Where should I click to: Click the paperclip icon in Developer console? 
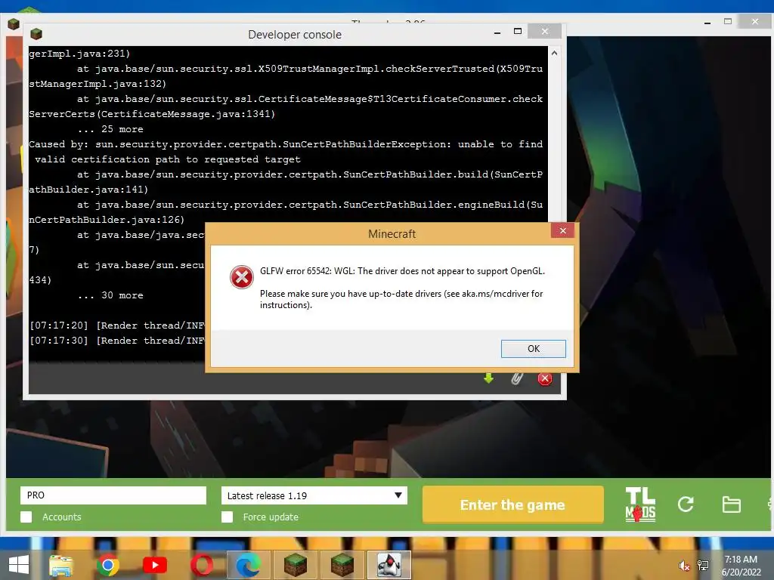coord(517,378)
